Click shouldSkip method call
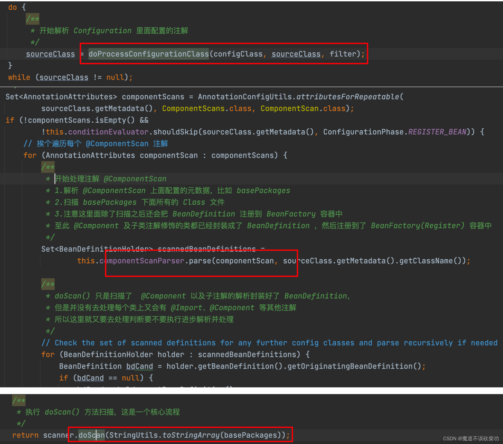This screenshot has height=444, width=503. pyautogui.click(x=175, y=132)
